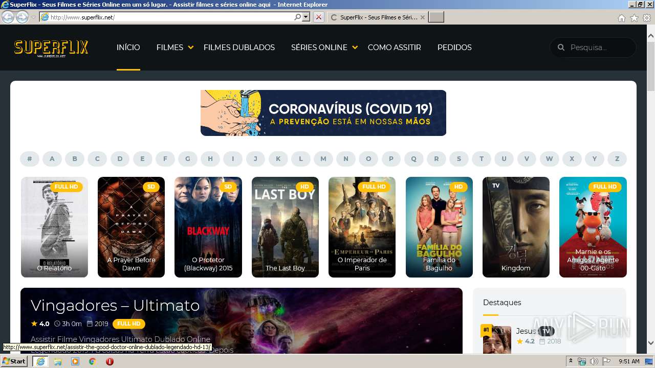The width and height of the screenshot is (655, 368).
Task: Open IE Home icon
Action: [x=621, y=18]
